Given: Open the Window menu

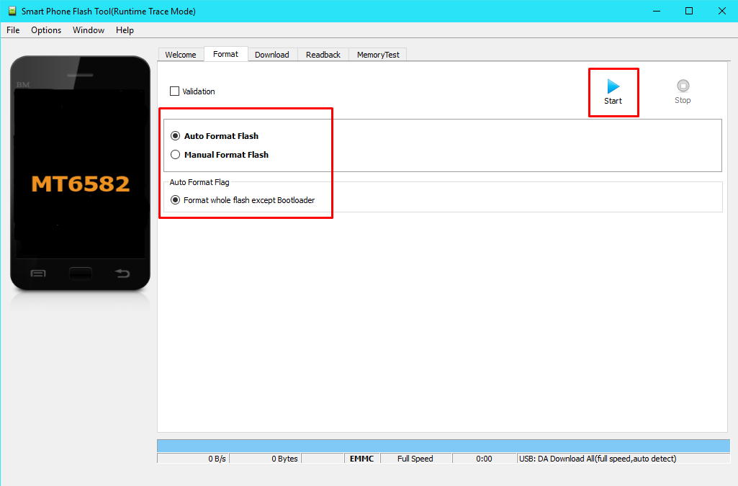Looking at the screenshot, I should coord(89,30).
